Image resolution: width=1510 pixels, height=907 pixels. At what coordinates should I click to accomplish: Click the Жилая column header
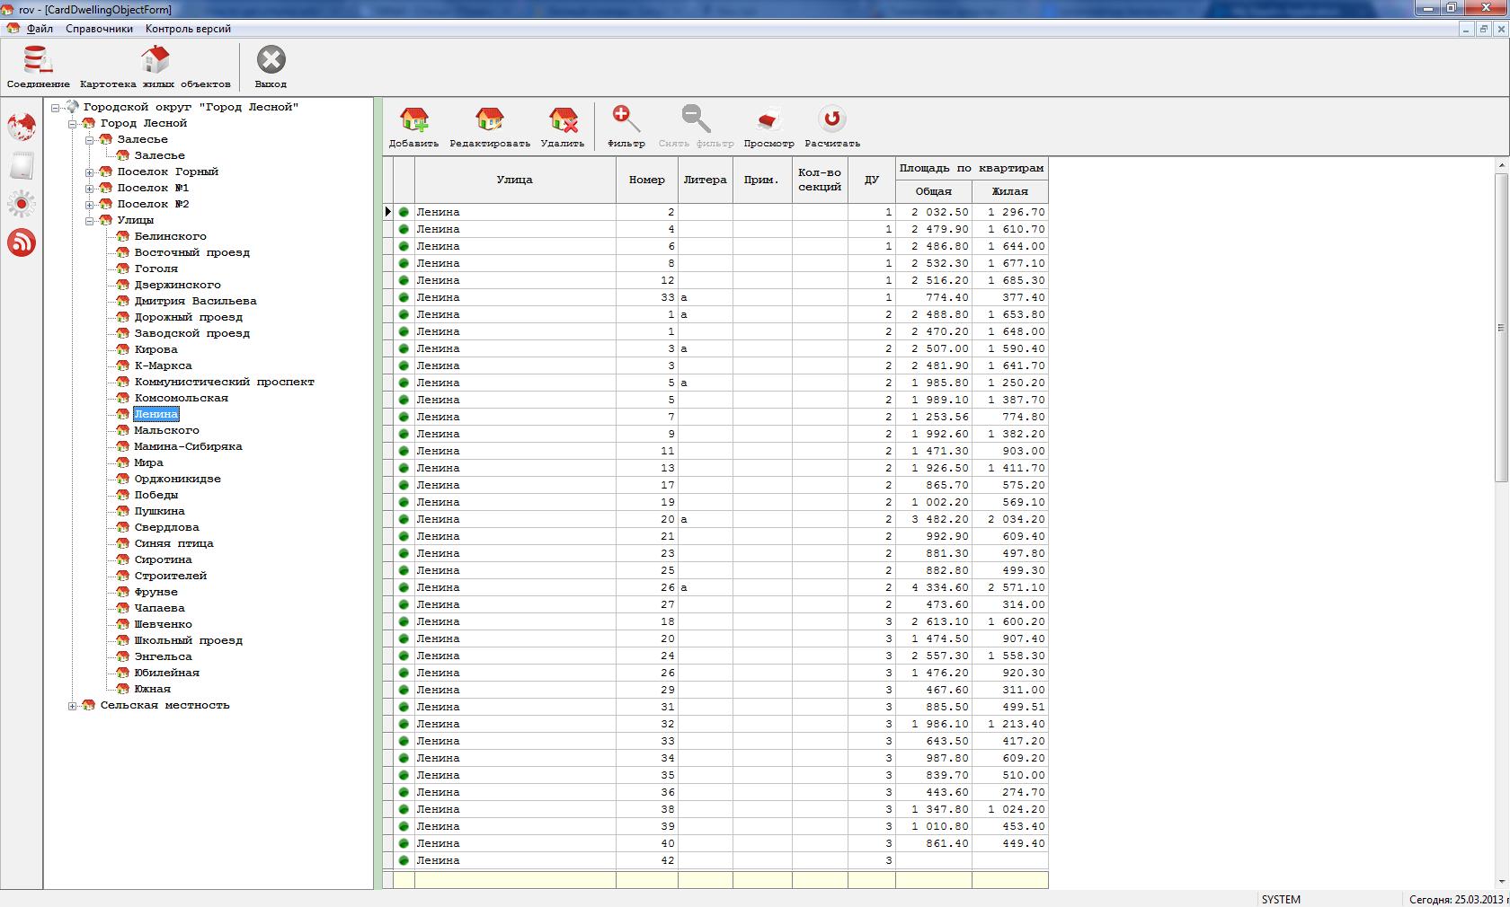1010,191
